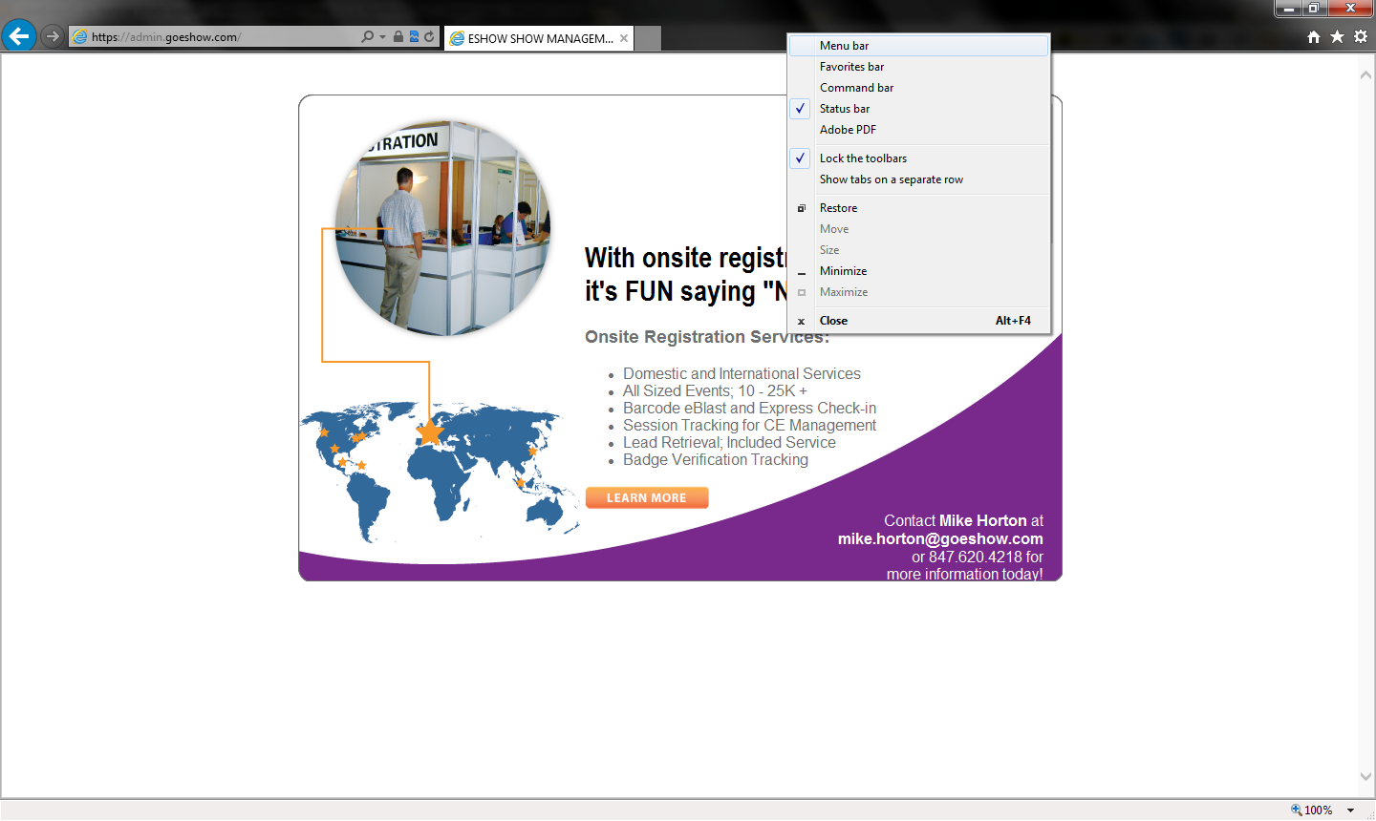Viewport: 1376px width, 821px height.
Task: Open zoom level dropdown arrow next to 100%
Action: tap(1351, 810)
